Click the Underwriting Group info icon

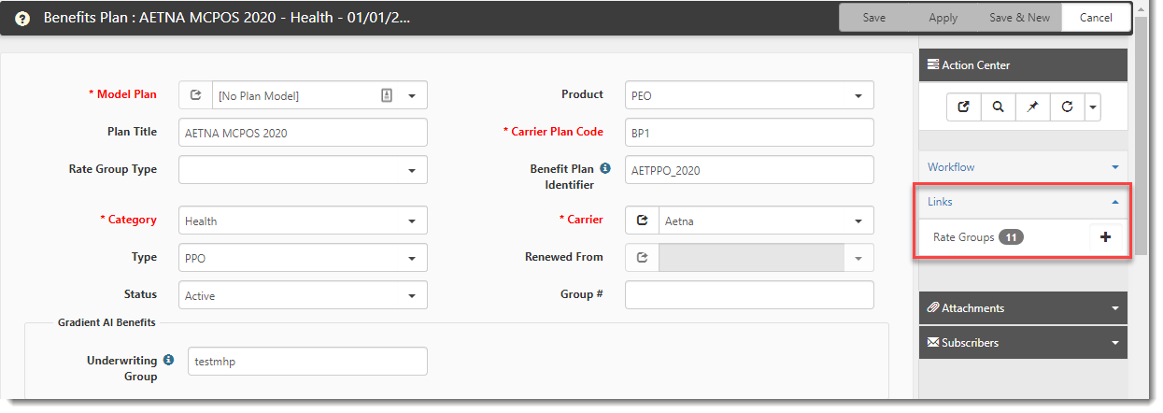click(x=168, y=360)
